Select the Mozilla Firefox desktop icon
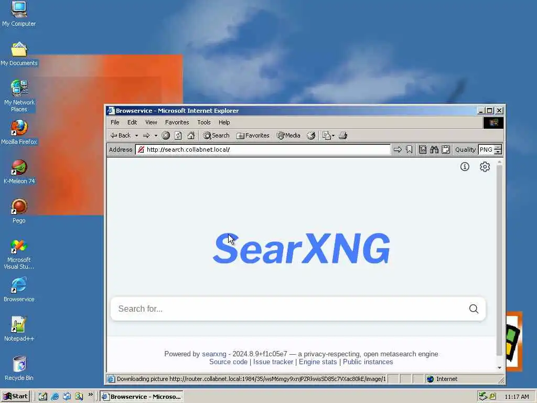Image resolution: width=537 pixels, height=403 pixels. coord(19,133)
